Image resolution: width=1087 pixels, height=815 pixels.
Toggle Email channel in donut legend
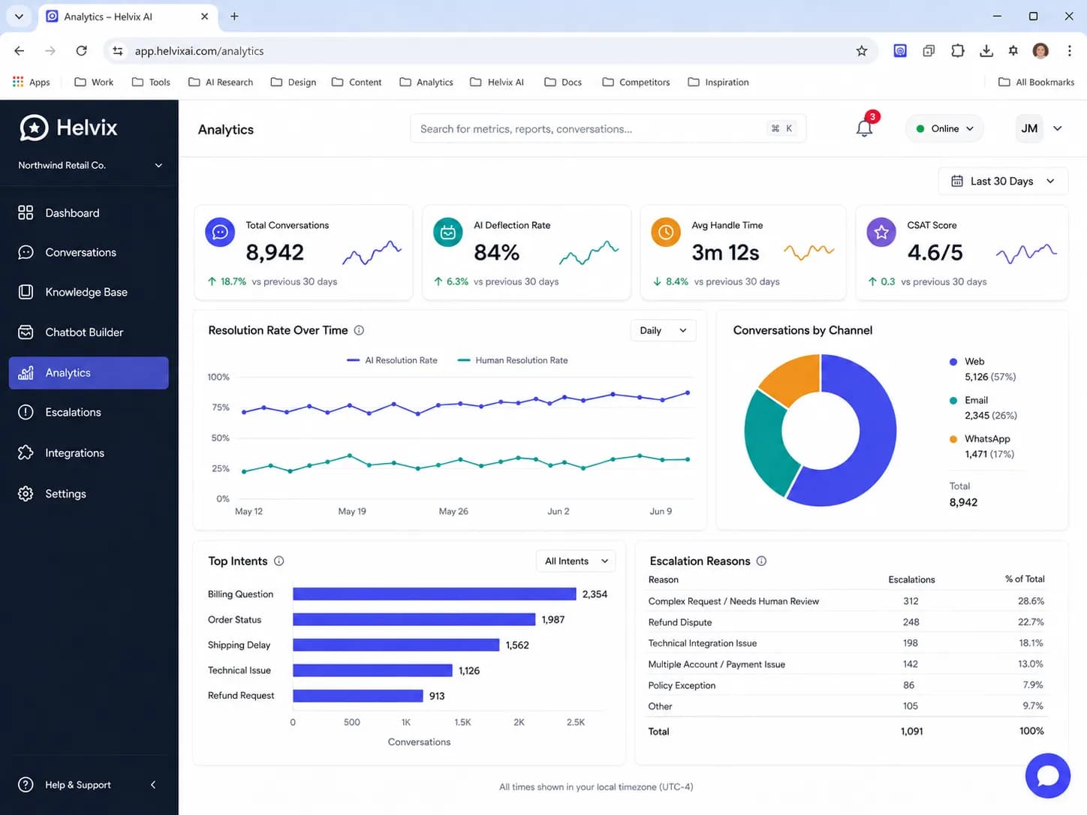pos(983,407)
